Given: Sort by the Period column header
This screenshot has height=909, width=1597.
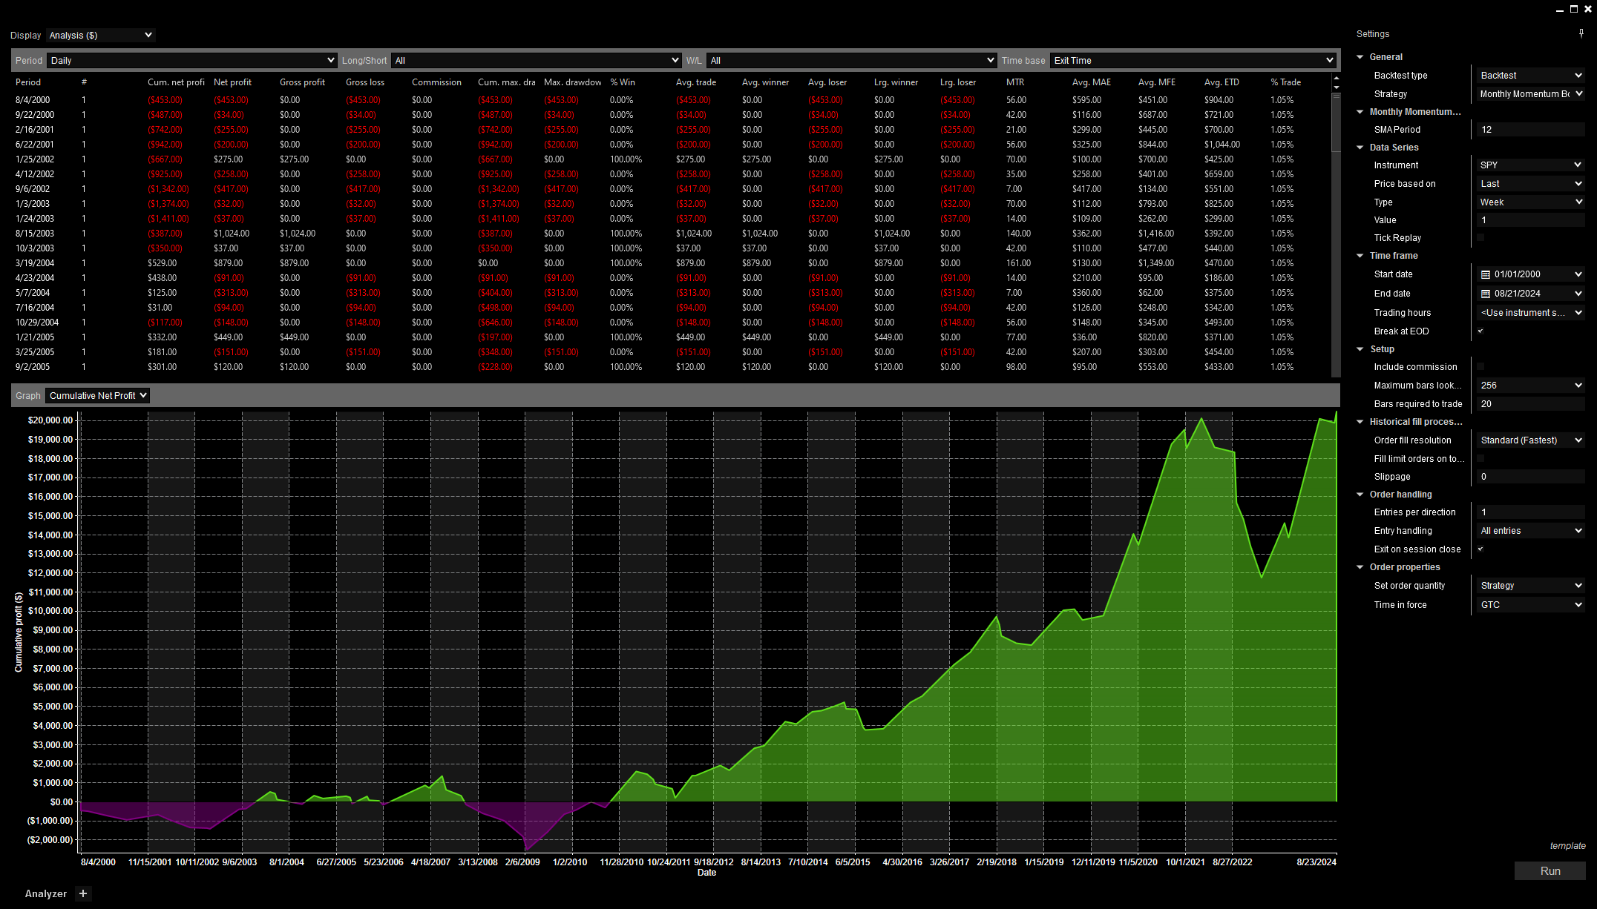Looking at the screenshot, I should coord(28,82).
